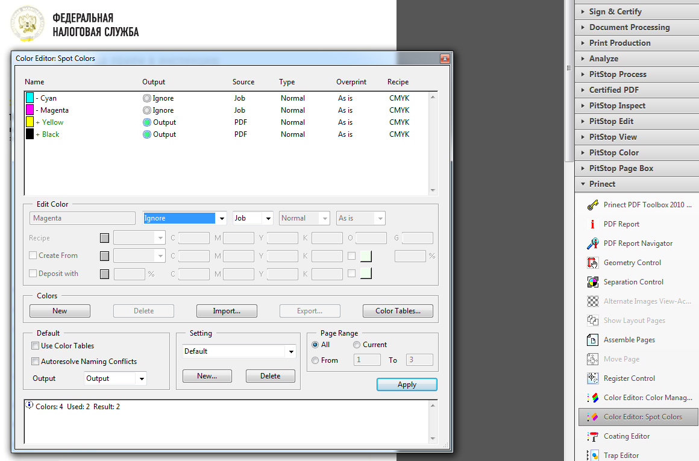Screen dimensions: 699x461
Task: Open Register Control tool icon
Action: 592,378
